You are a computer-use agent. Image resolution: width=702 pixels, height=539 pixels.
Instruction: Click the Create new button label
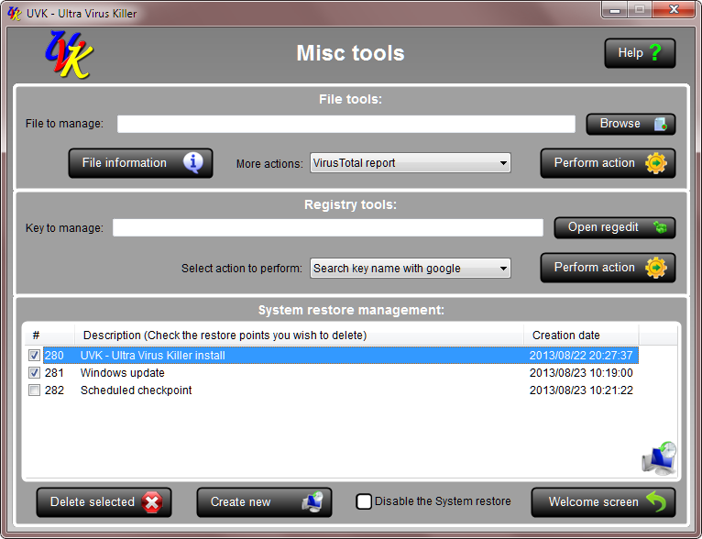click(x=240, y=501)
